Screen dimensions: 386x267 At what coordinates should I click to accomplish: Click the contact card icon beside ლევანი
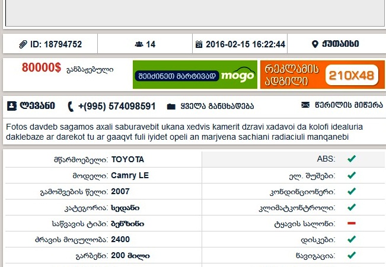click(x=12, y=106)
